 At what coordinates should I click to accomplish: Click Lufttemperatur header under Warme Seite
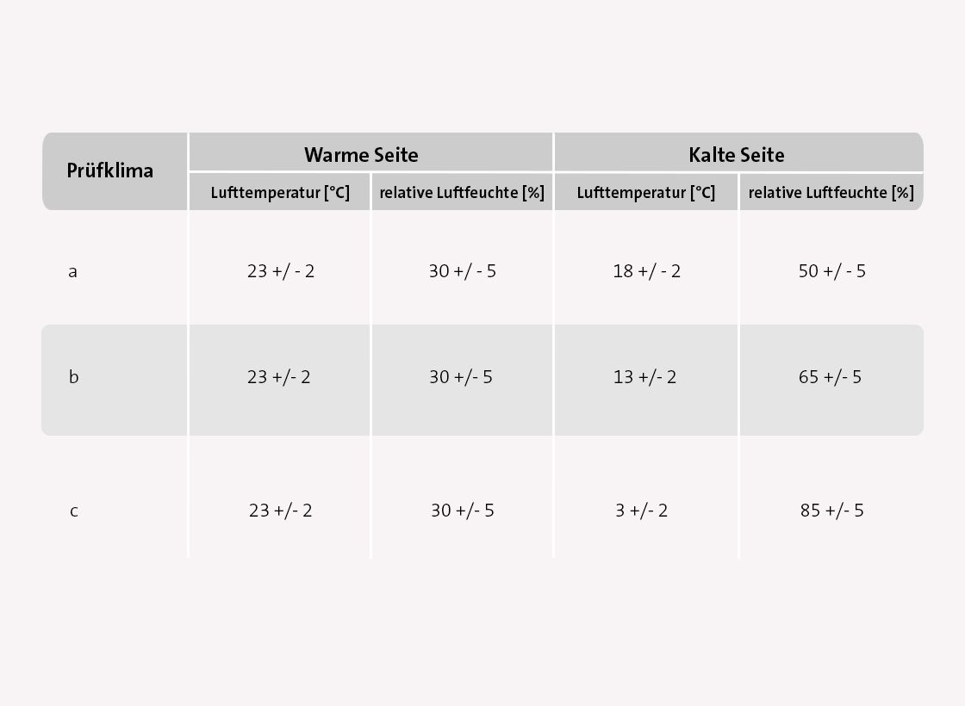point(280,193)
